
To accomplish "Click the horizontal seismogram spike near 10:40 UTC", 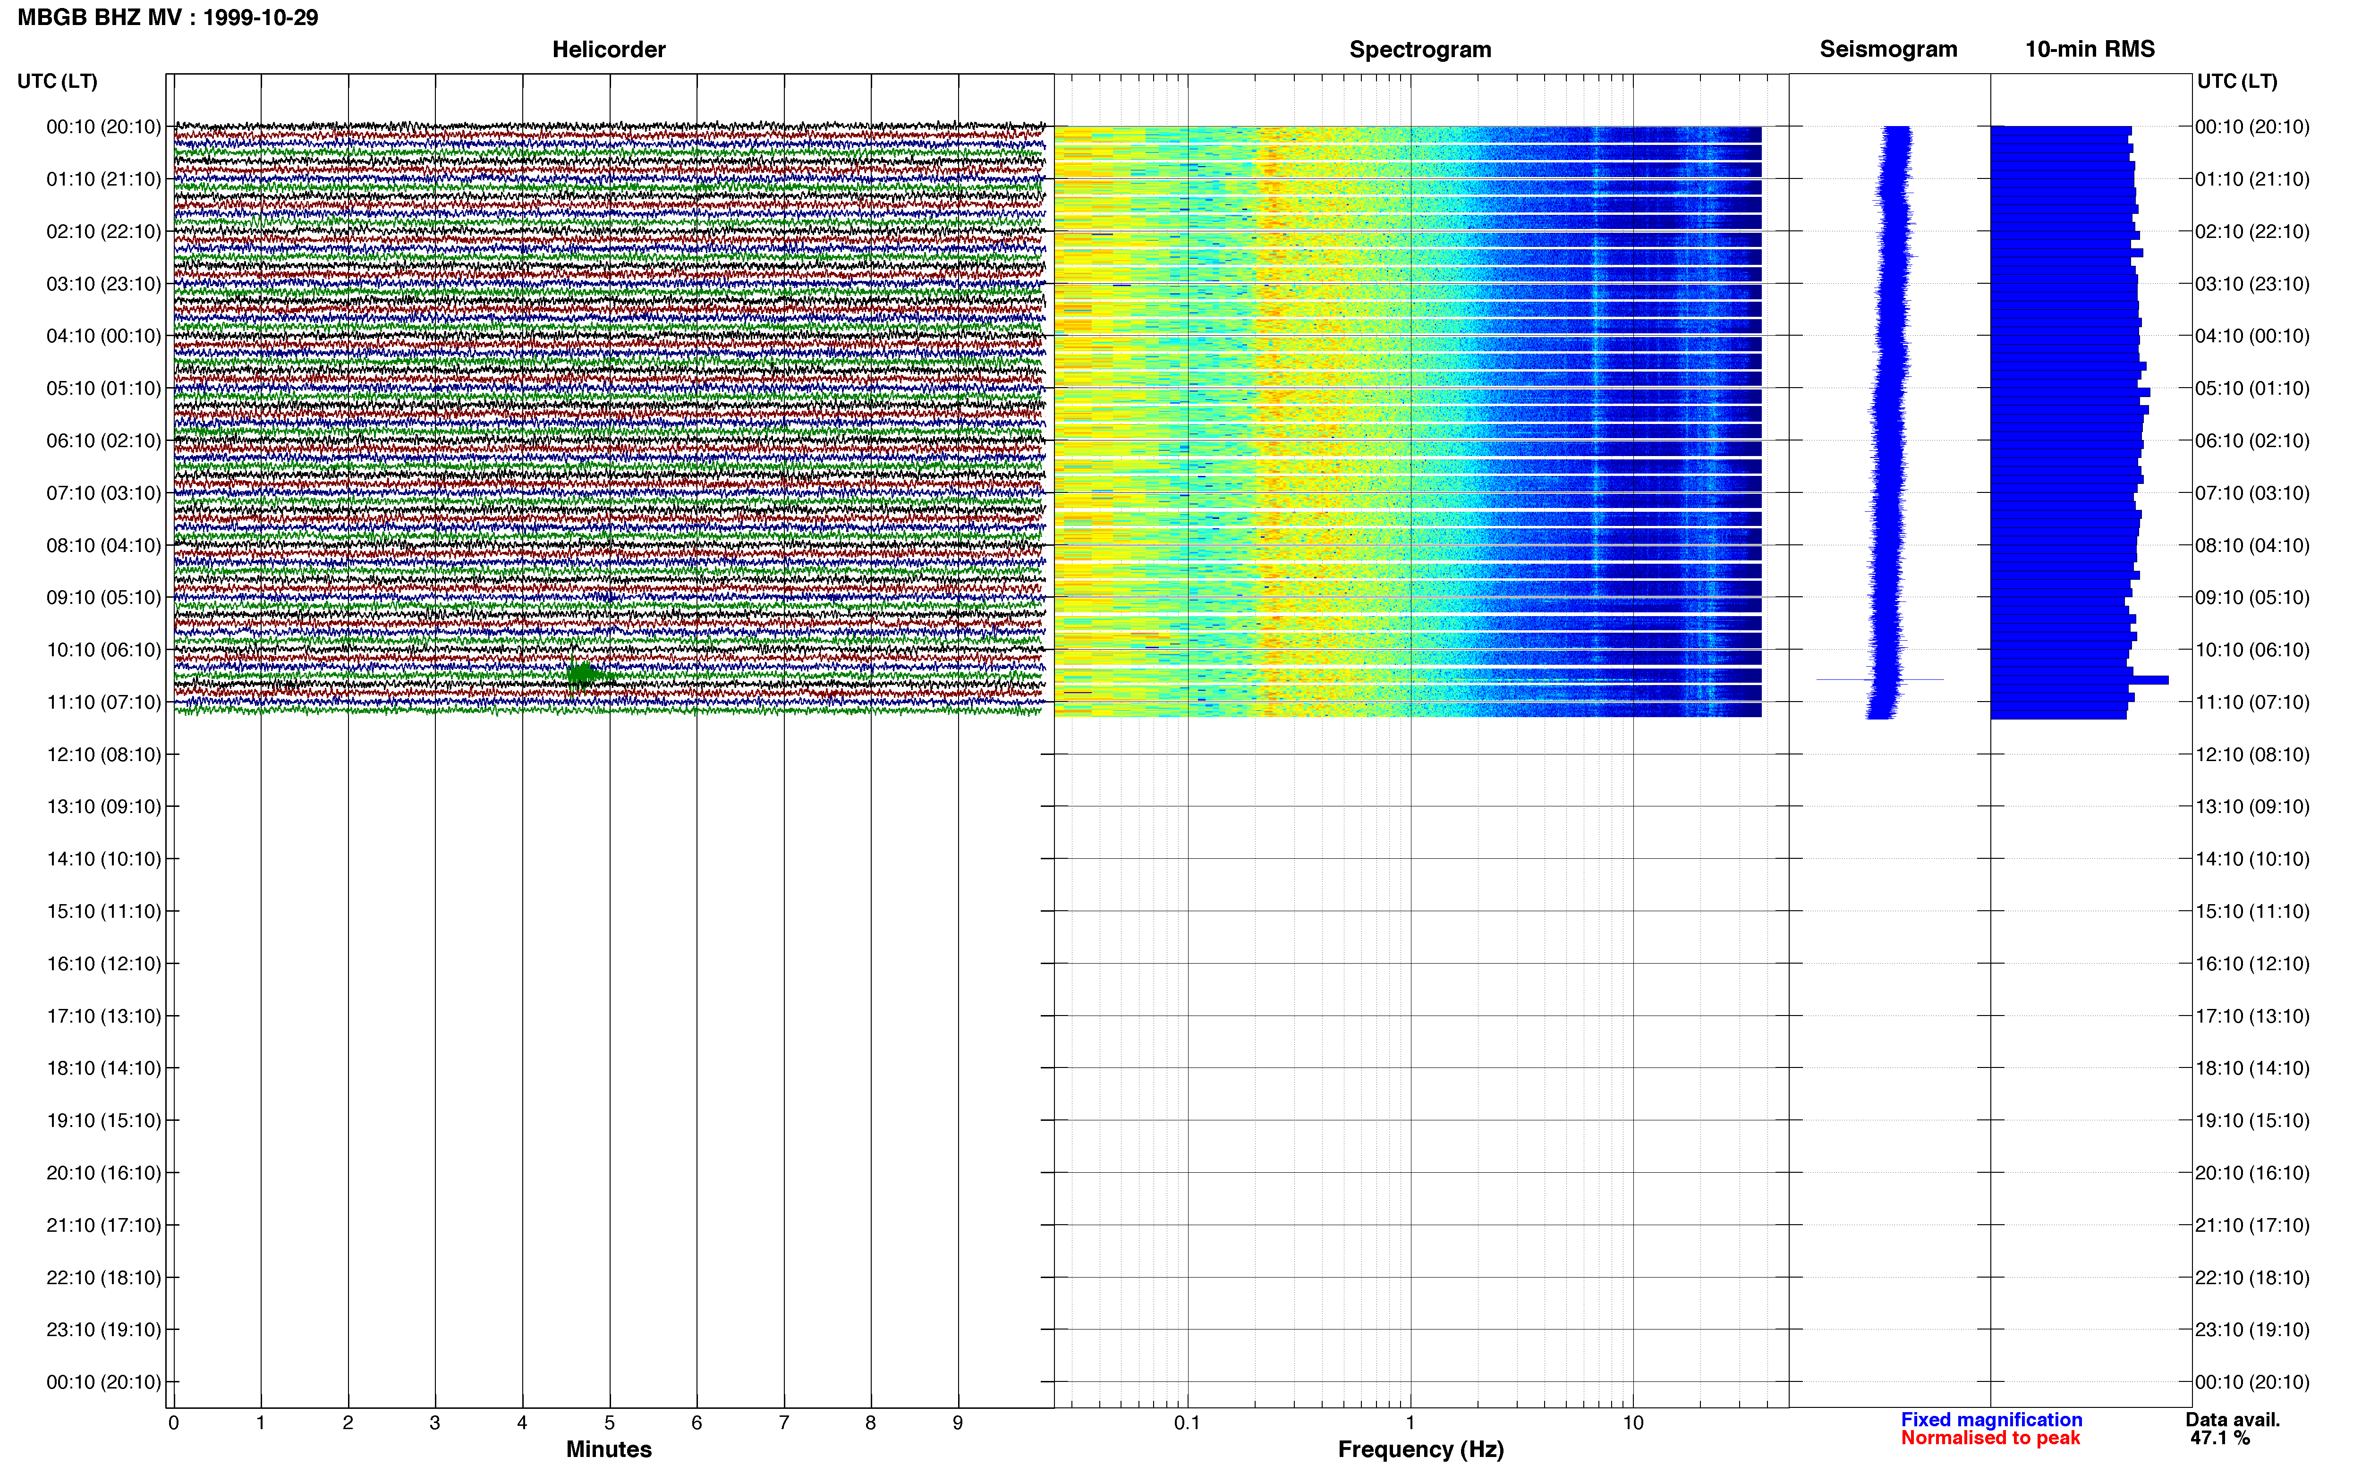I will (1880, 679).
